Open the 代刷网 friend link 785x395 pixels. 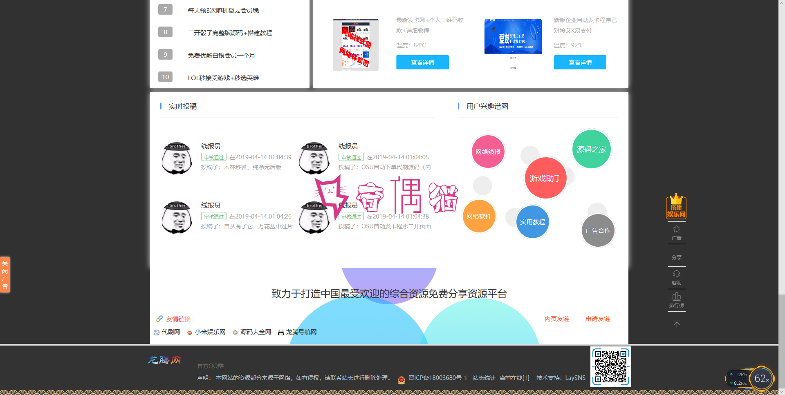point(171,332)
